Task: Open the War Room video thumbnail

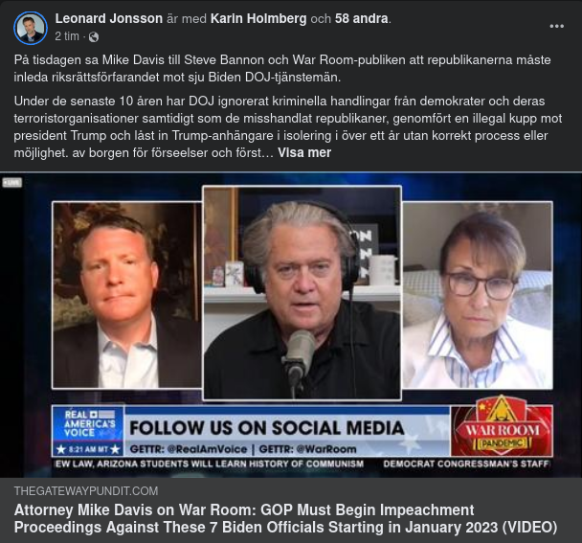Action: tap(291, 325)
